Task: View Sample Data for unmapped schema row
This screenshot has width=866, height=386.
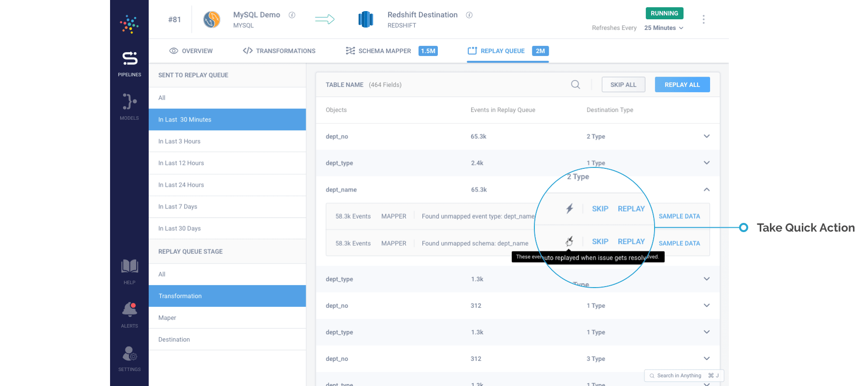Action: [679, 243]
